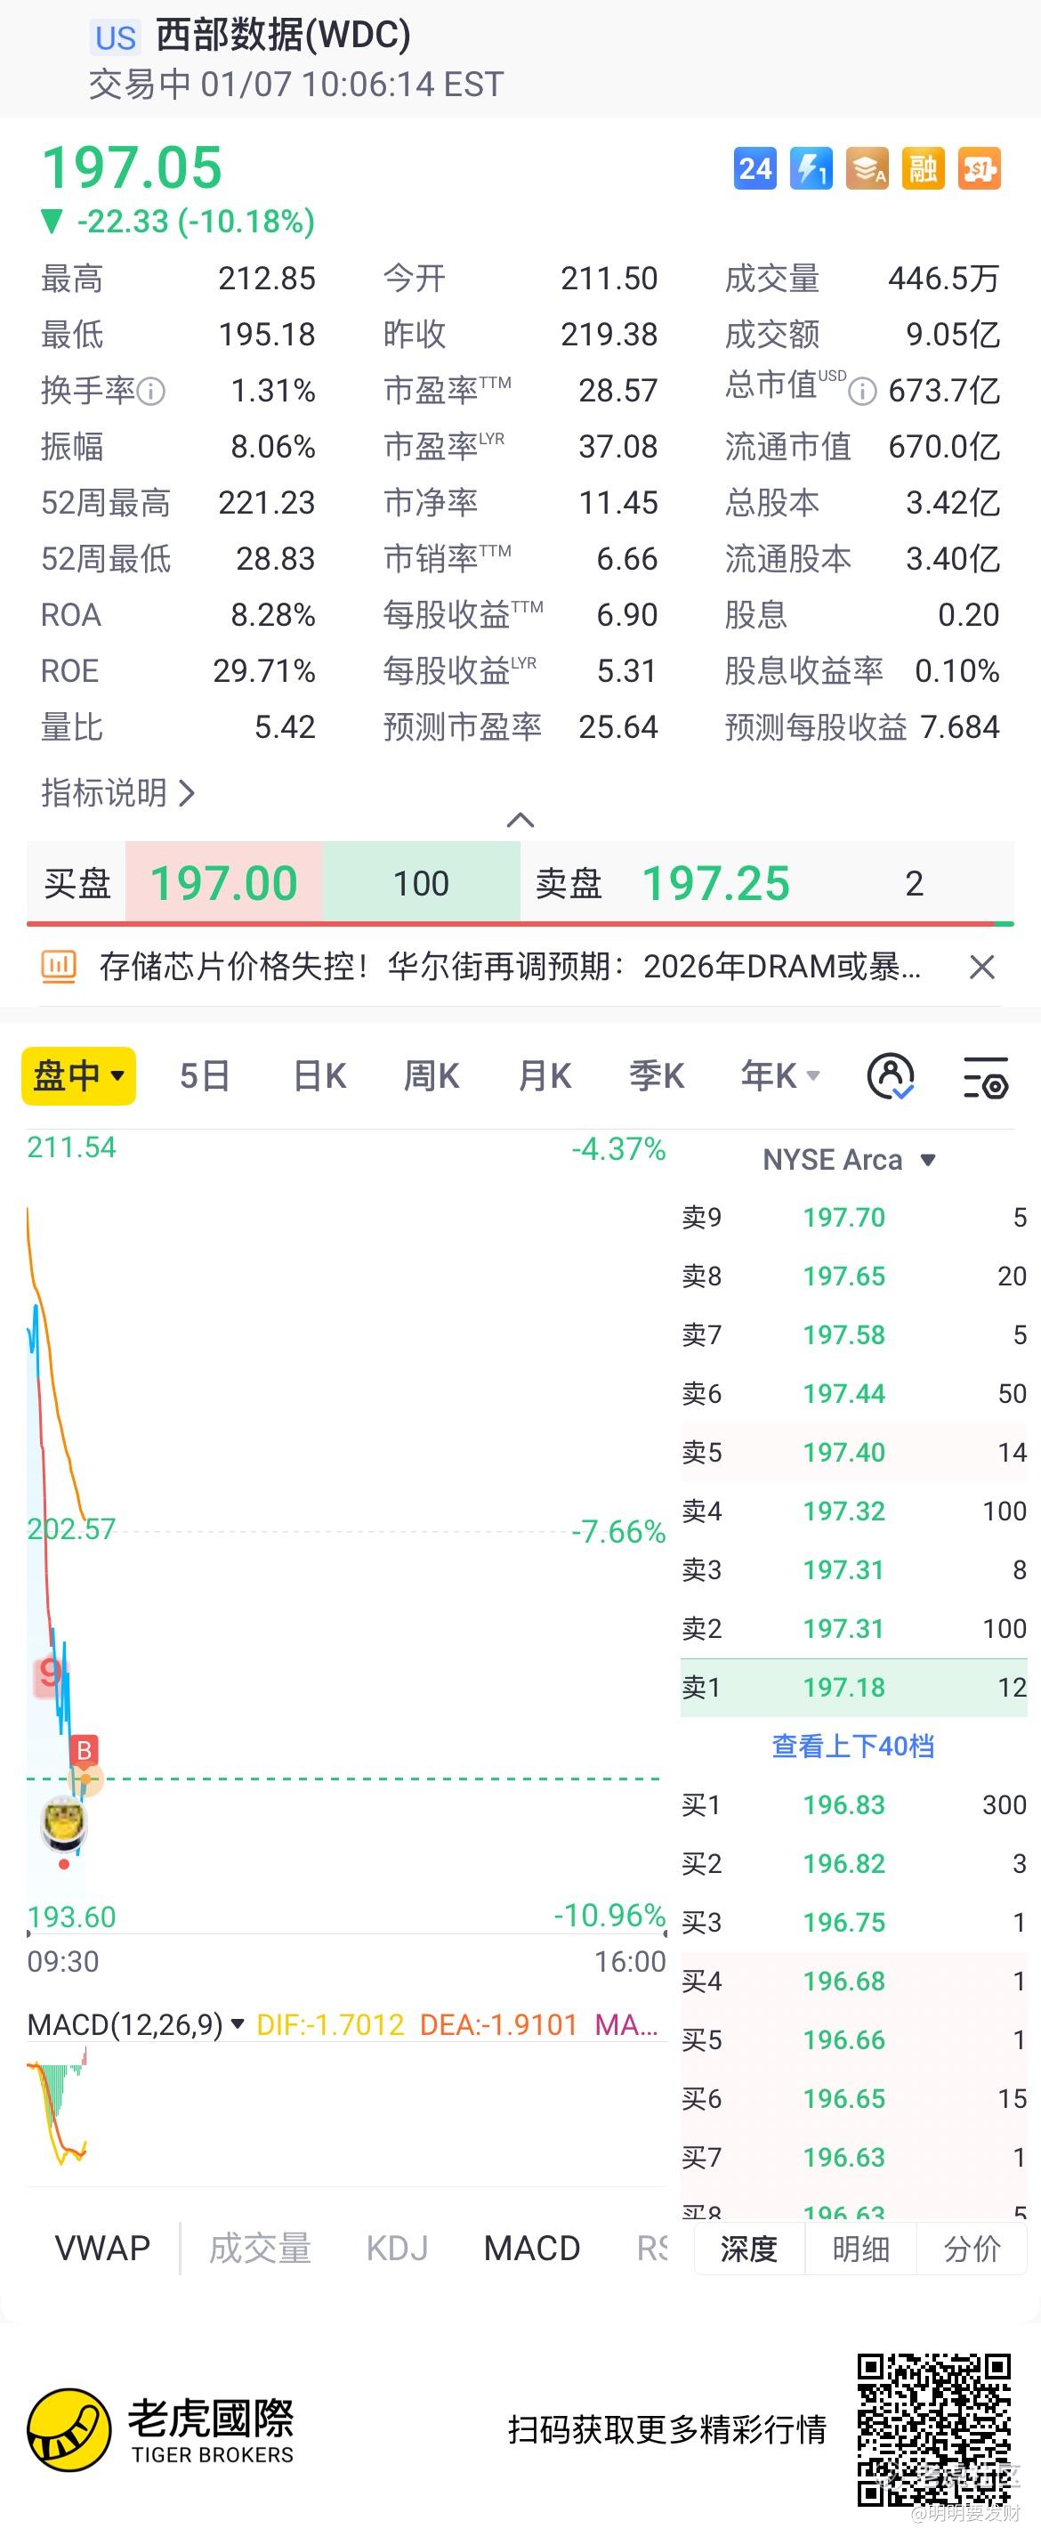Select 买2 row at 196.82

coord(853,1863)
